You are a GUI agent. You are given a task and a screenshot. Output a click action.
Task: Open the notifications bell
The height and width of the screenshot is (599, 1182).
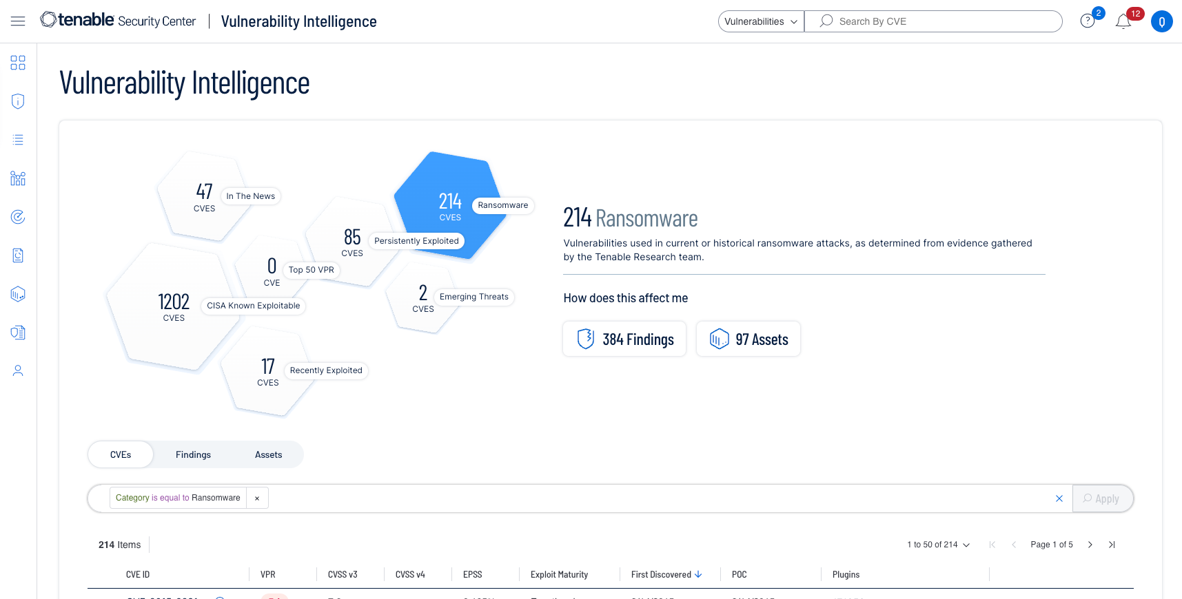(1123, 21)
